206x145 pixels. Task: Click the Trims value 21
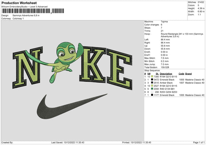(x=162, y=31)
